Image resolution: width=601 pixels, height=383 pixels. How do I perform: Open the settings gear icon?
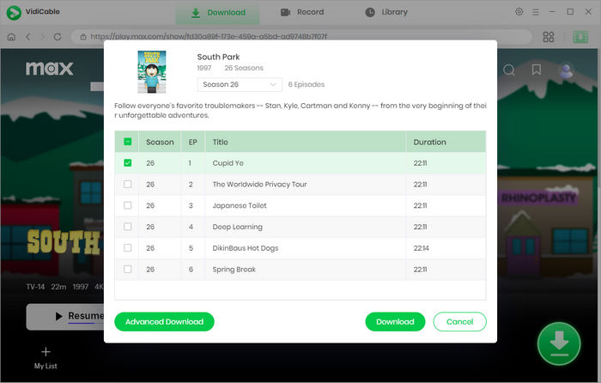pyautogui.click(x=519, y=12)
